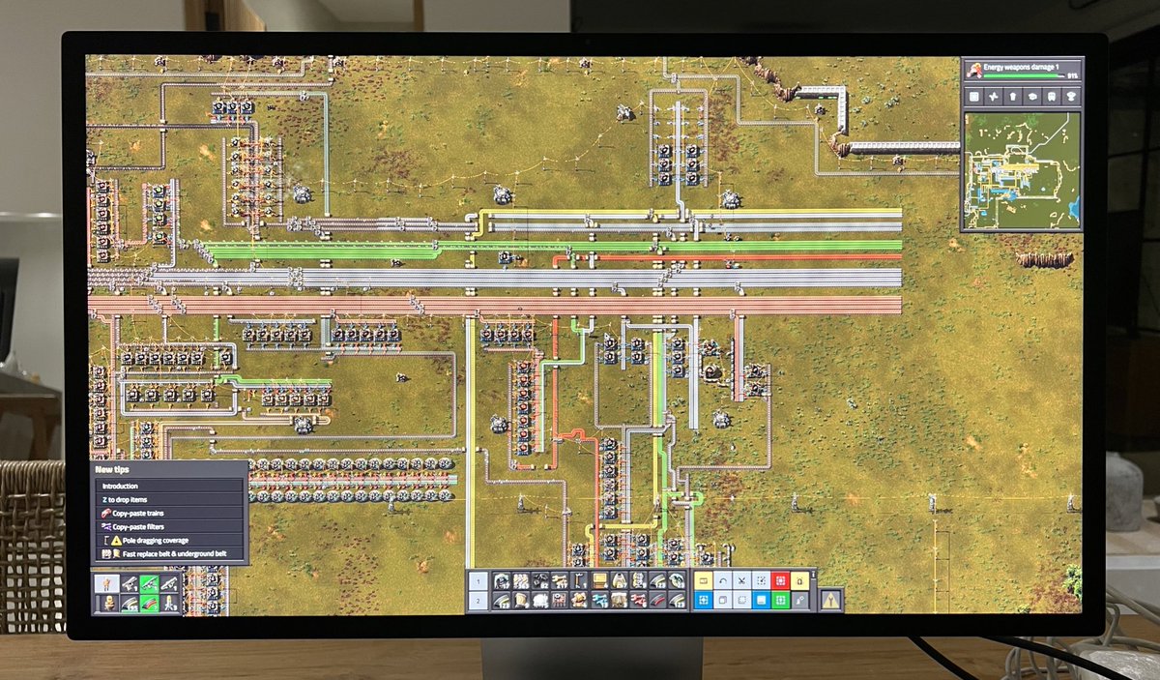Click the 91% research progress value
Screen dimensions: 1160x680
click(1073, 75)
